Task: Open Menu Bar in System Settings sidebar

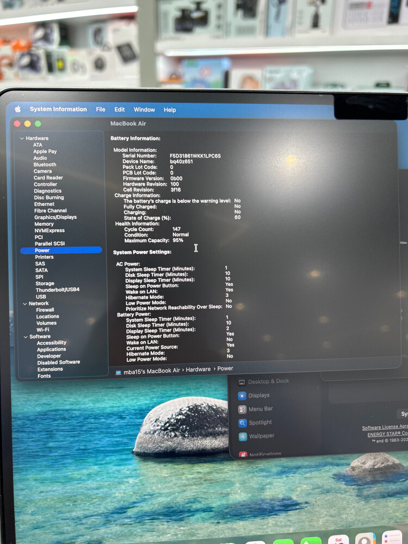Action: (x=255, y=409)
